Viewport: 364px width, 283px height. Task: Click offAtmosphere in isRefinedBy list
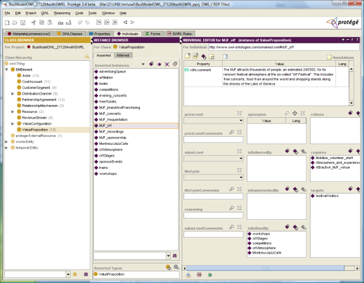[264, 248]
